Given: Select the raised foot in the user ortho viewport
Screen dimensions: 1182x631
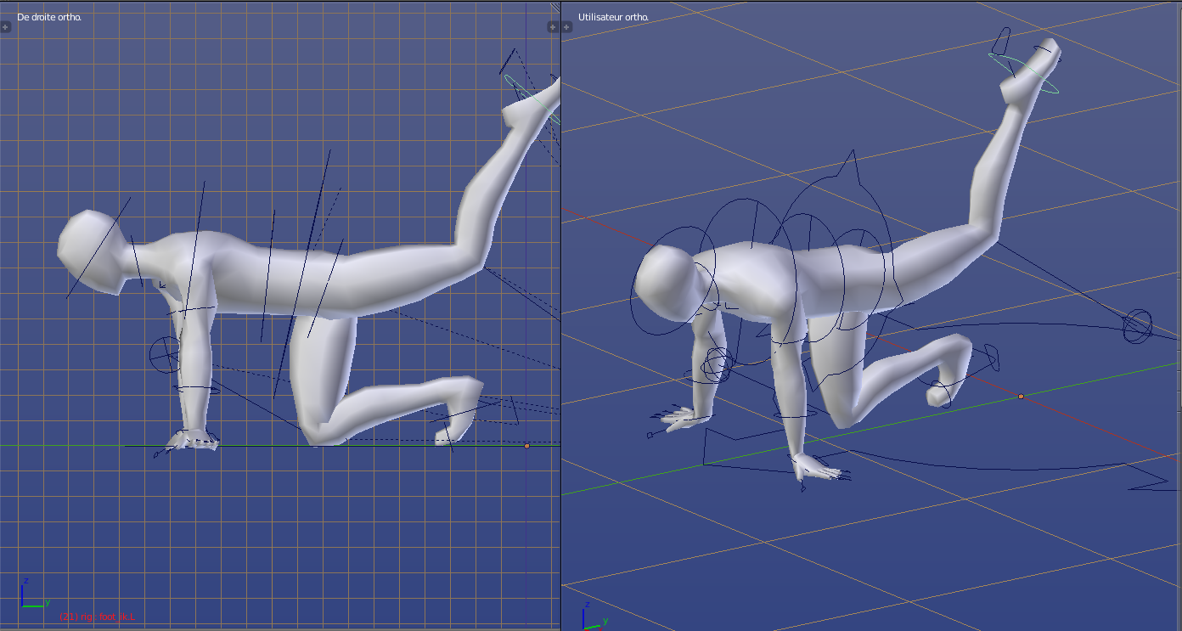Looking at the screenshot, I should click(1030, 70).
